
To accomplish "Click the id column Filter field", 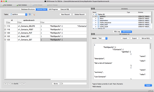I will [12, 22].
